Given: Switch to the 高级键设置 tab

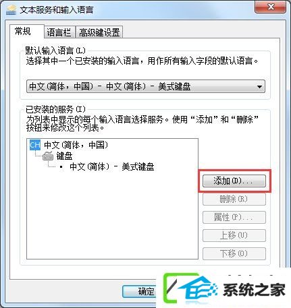Looking at the screenshot, I should pos(99,32).
